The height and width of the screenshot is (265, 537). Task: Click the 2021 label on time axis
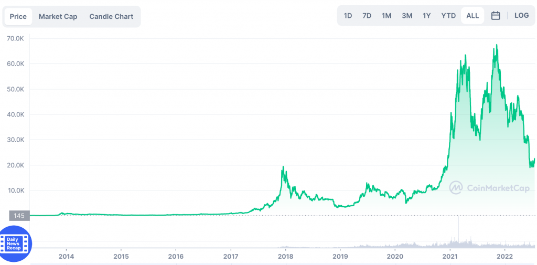449,257
